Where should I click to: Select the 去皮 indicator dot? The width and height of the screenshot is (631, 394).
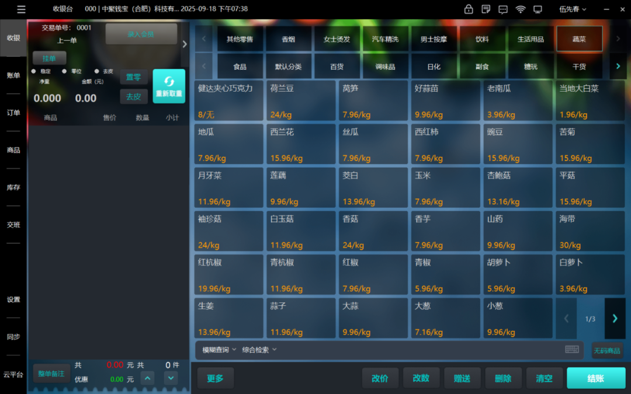coord(96,71)
